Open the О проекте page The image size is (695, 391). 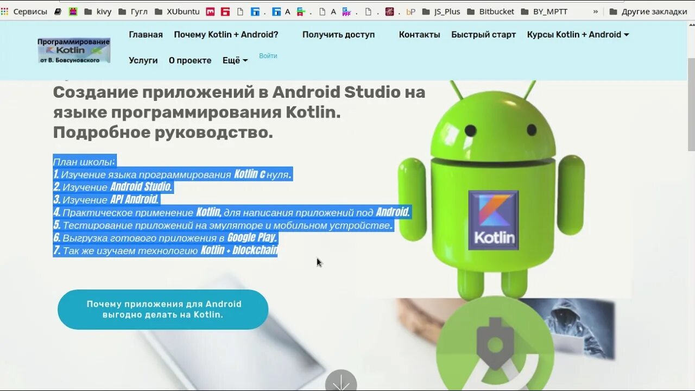pos(190,60)
